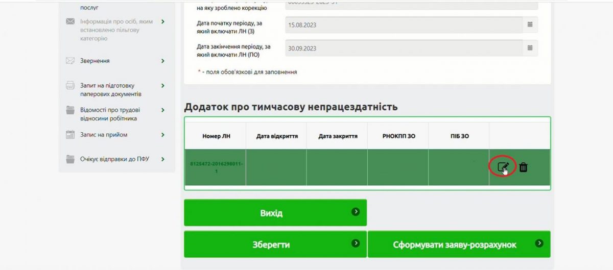This screenshot has height=270, width=613.
Task: Click the start date field showing 15.08.2023
Action: (x=404, y=24)
